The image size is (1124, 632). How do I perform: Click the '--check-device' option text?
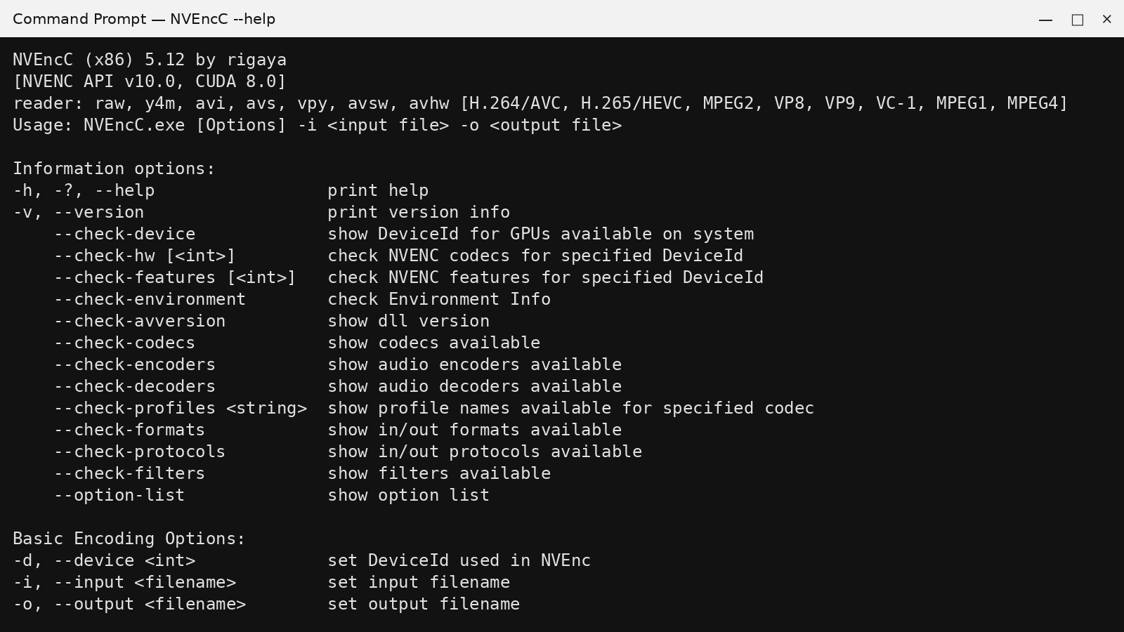click(x=125, y=234)
